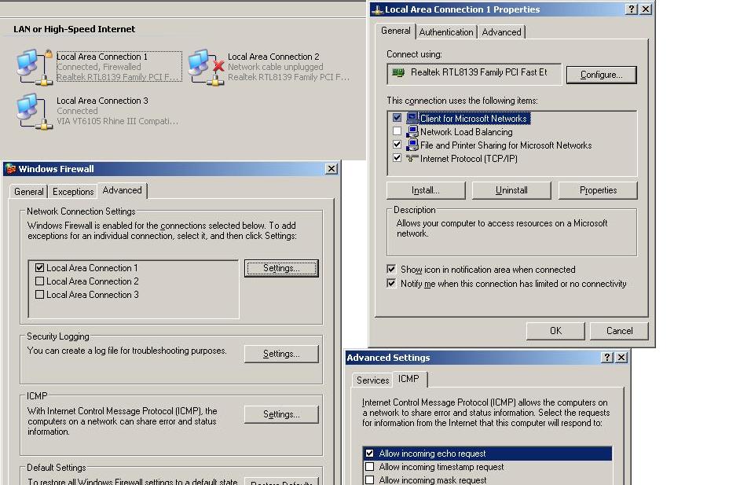Switch to General tab in Windows Firewall

coord(29,192)
